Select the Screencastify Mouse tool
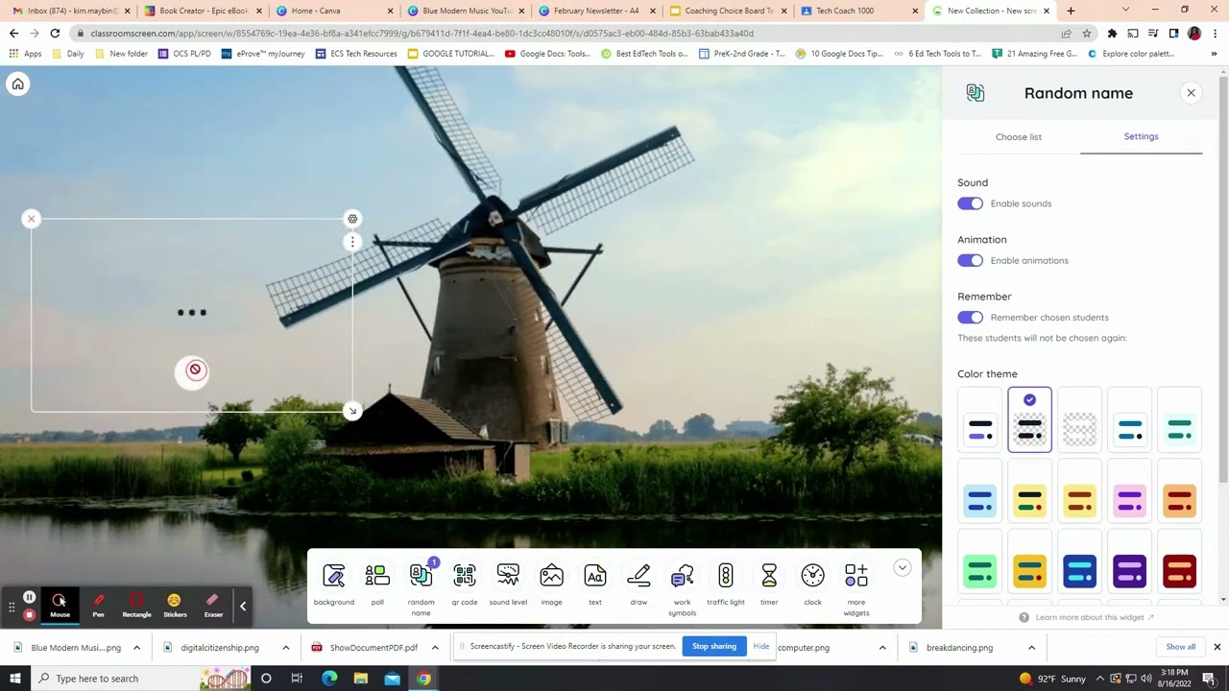The width and height of the screenshot is (1229, 691). click(x=60, y=606)
